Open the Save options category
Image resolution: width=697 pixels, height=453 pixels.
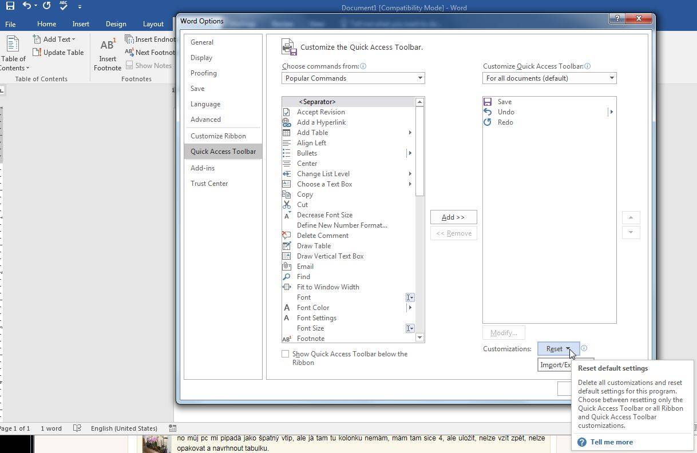[223, 89]
